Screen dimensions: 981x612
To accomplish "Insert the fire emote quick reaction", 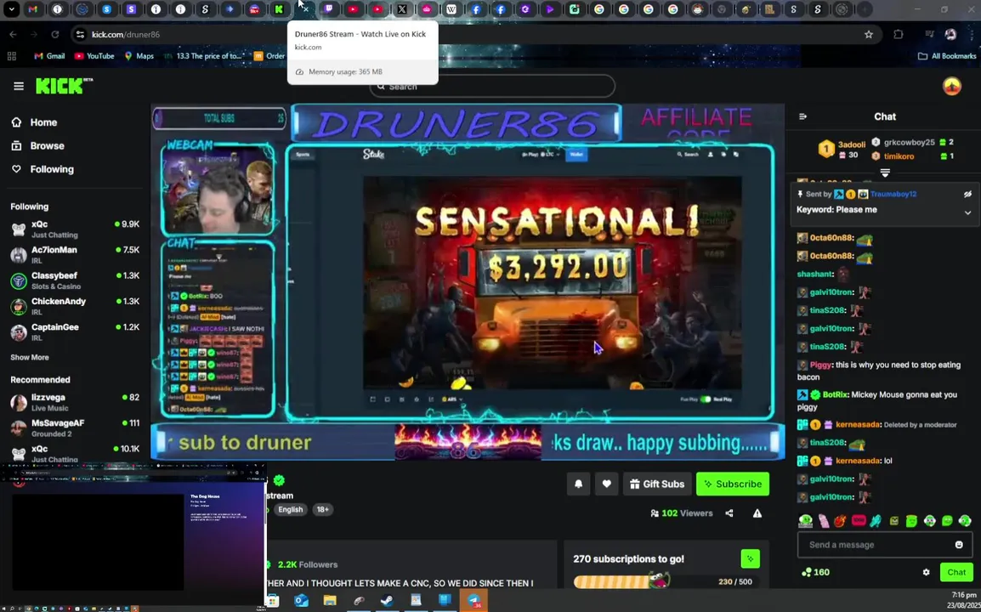I will [x=840, y=521].
